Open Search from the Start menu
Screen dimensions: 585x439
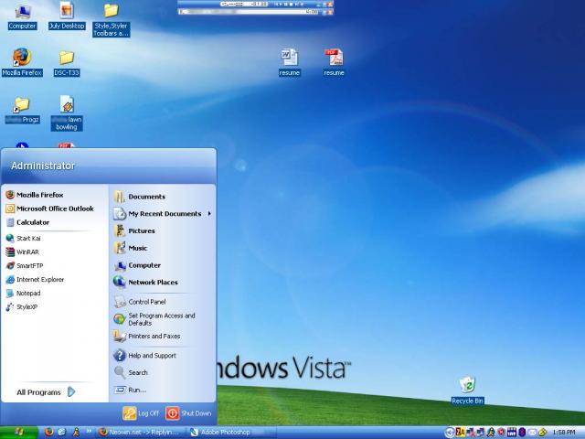131,372
